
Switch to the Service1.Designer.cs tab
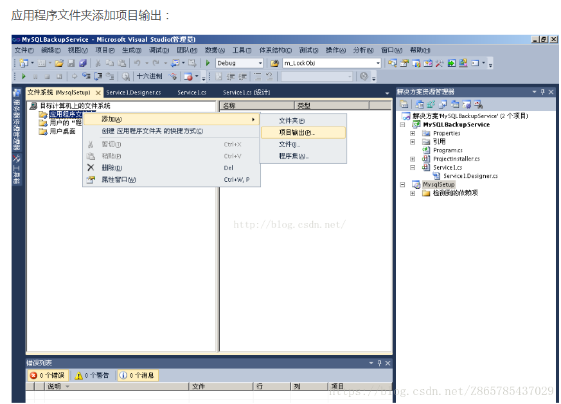(134, 92)
